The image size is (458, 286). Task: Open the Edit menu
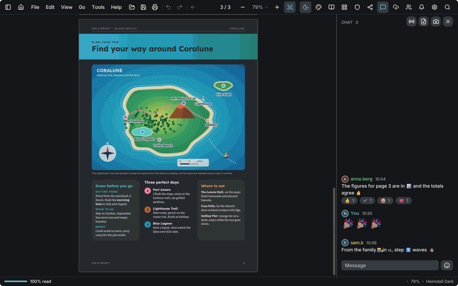[x=50, y=7]
